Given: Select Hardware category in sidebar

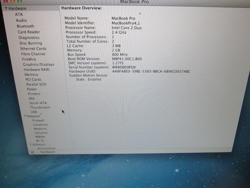Looking at the screenshot, I should point(17,8).
